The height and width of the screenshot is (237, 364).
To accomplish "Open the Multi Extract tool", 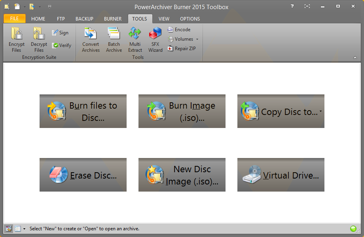I will (135, 39).
